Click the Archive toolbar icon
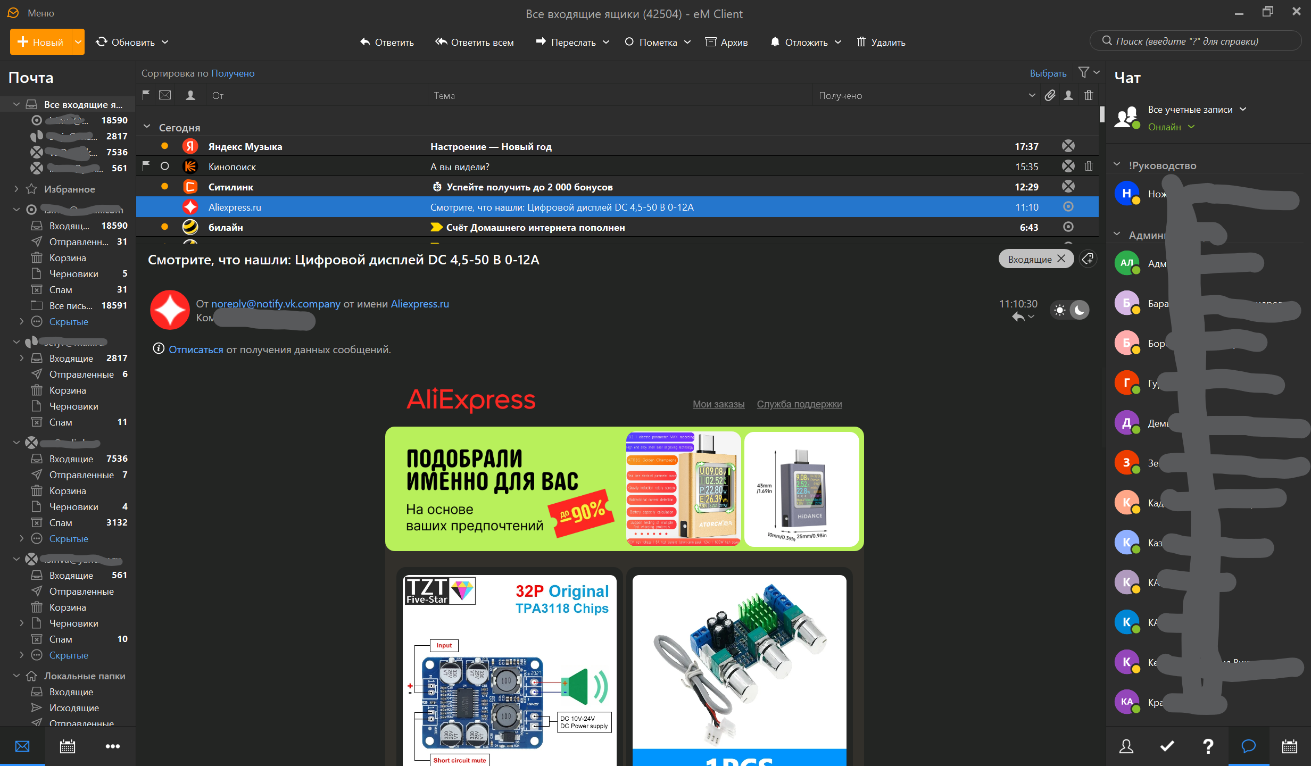Image resolution: width=1311 pixels, height=766 pixels. tap(711, 42)
